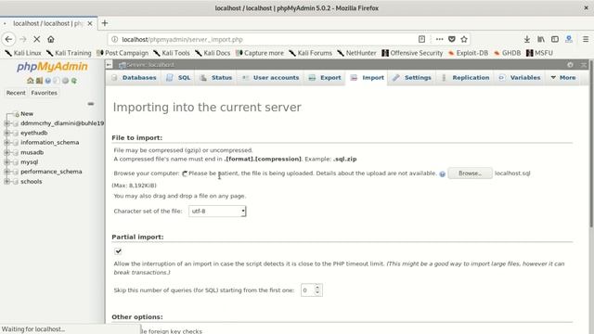Switch to Databases tab
The height and width of the screenshot is (334, 594).
tap(134, 77)
